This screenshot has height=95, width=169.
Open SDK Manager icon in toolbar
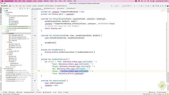click(163, 6)
